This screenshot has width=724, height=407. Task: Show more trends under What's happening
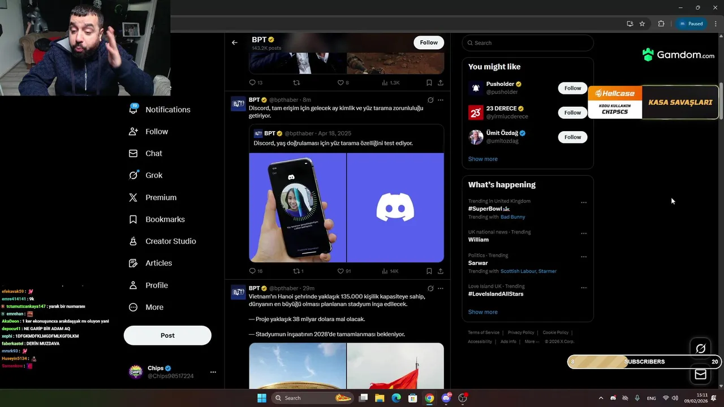483,312
